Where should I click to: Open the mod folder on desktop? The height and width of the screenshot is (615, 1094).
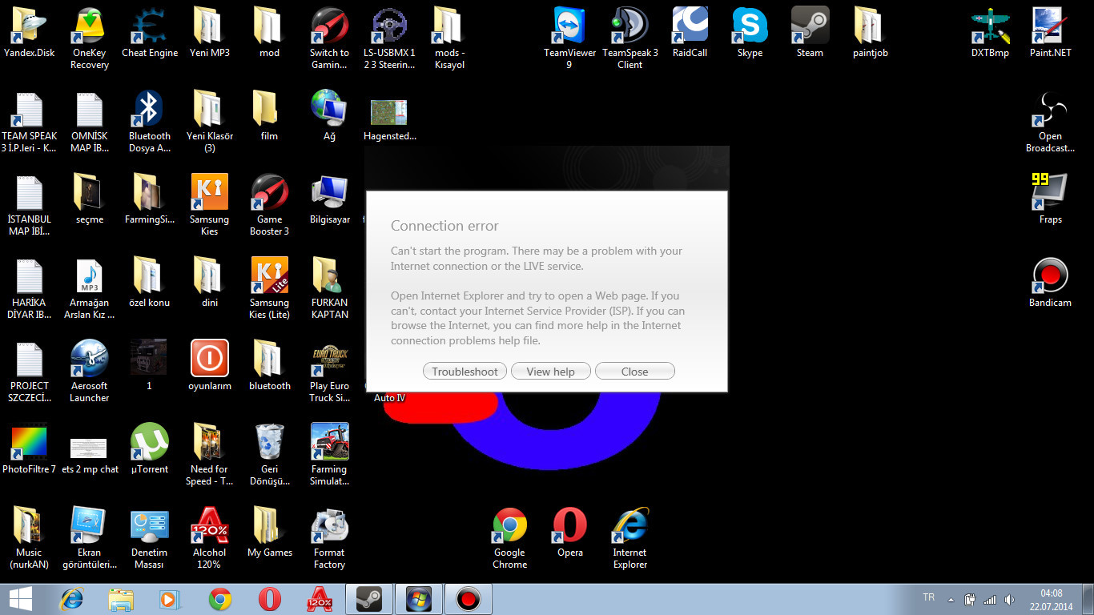point(269,34)
